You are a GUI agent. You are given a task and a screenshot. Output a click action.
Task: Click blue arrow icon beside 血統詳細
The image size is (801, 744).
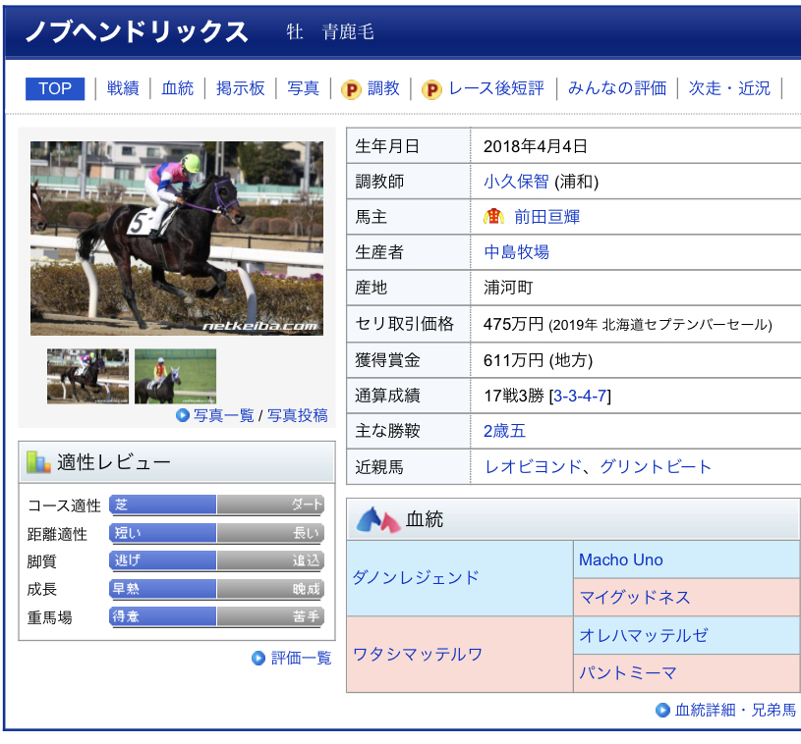click(x=662, y=710)
